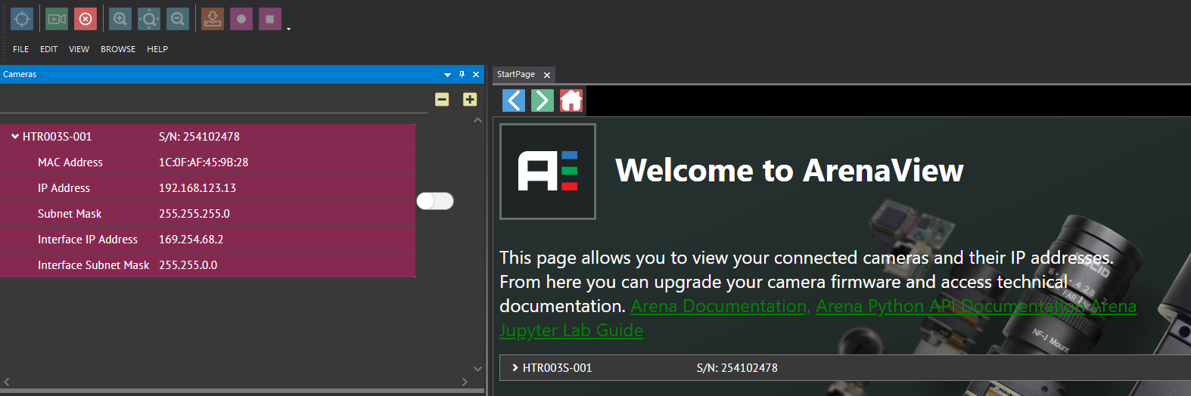Viewport: 1191px width, 396px height.
Task: Click the horizontal scroll right arrow
Action: 465,382
